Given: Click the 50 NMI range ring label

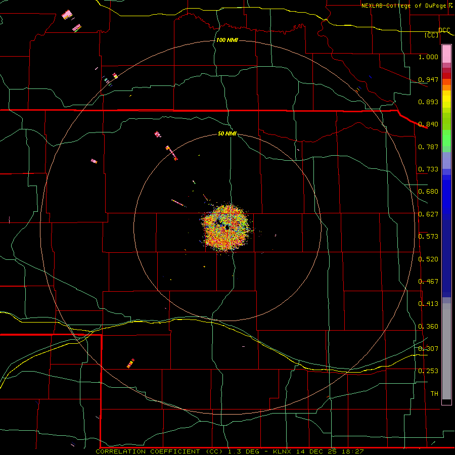Looking at the screenshot, I should pyautogui.click(x=227, y=134).
